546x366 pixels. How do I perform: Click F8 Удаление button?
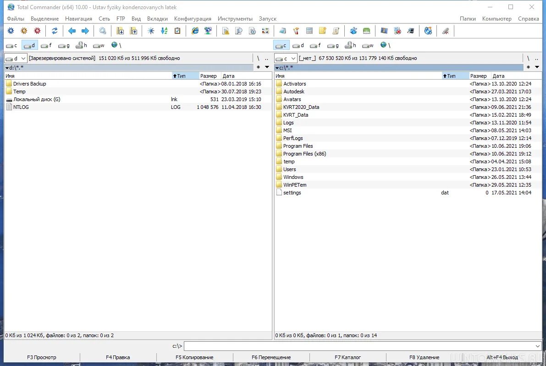click(425, 357)
